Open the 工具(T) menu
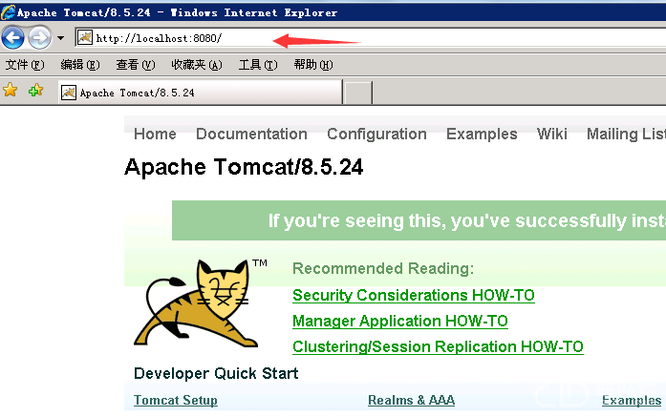Viewport: 666px width, 417px height. [258, 65]
